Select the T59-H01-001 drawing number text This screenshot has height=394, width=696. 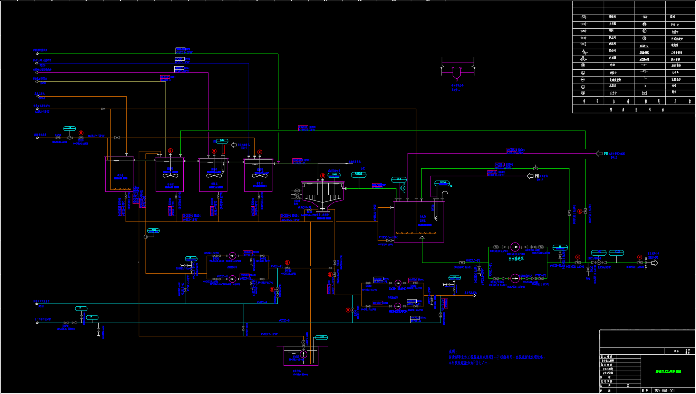coord(664,391)
